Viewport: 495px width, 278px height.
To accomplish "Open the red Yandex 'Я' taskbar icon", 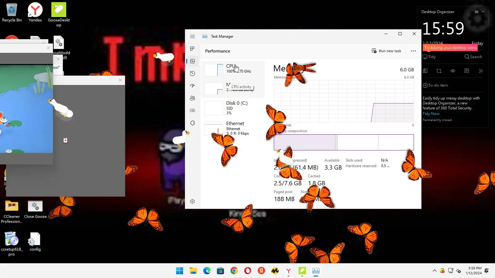I will 261,271.
